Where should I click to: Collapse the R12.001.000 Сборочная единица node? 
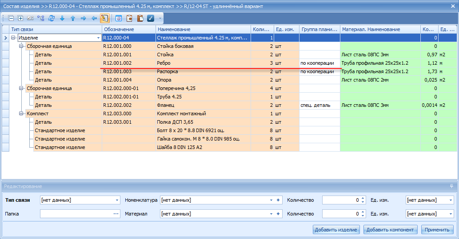pos(21,46)
